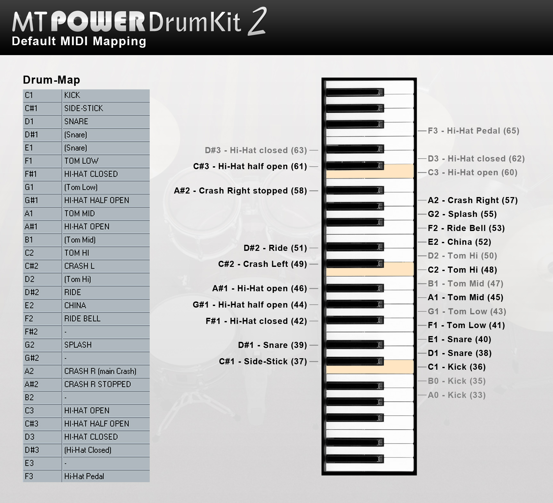Select the SIDE-STICK row in the Drum-Map
The width and height of the screenshot is (553, 503).
86,108
